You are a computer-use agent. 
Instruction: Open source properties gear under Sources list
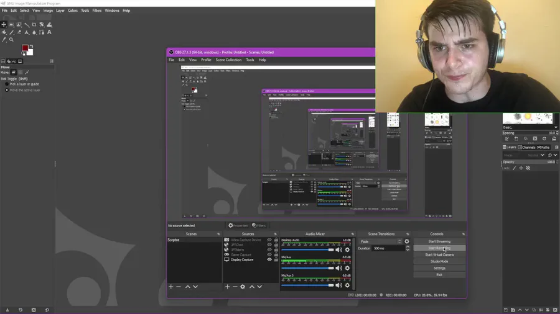243,287
